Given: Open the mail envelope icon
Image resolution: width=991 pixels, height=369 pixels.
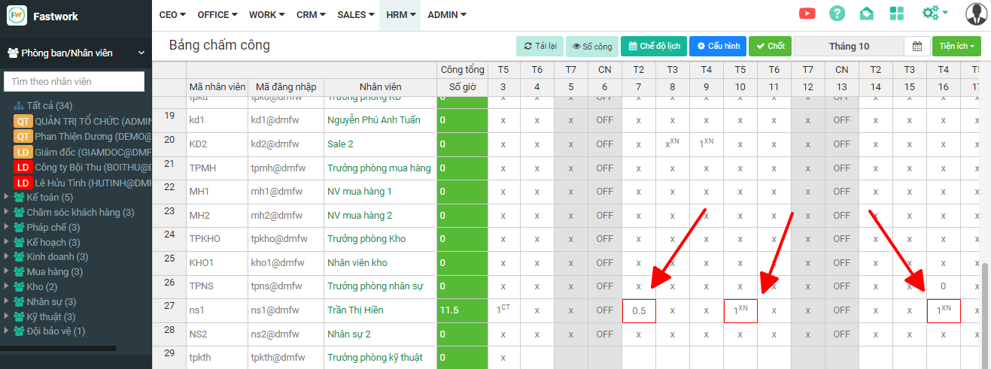Looking at the screenshot, I should point(866,14).
